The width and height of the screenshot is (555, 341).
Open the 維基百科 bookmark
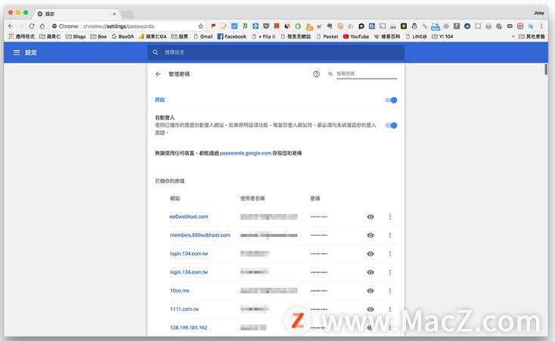point(387,36)
